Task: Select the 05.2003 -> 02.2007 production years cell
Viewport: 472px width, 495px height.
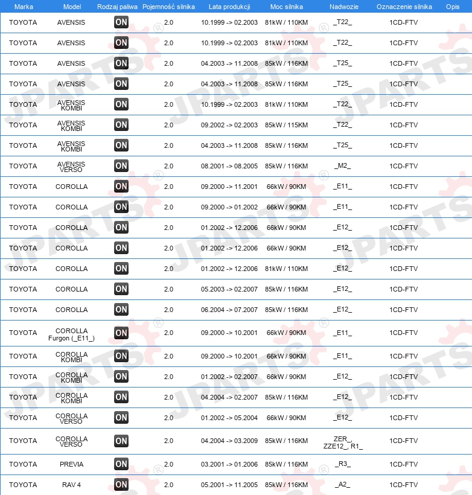Action: [229, 289]
